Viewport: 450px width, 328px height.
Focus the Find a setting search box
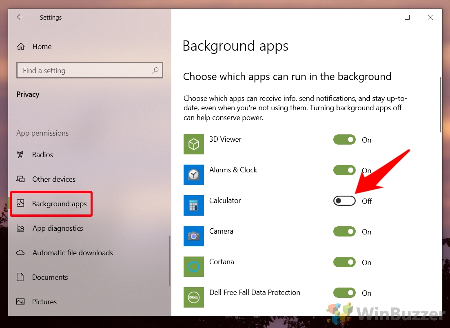coord(89,70)
